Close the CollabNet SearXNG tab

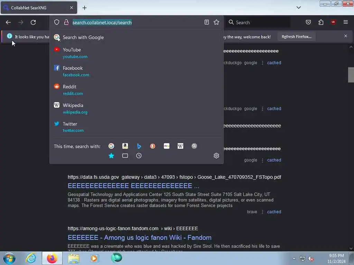pos(72,8)
